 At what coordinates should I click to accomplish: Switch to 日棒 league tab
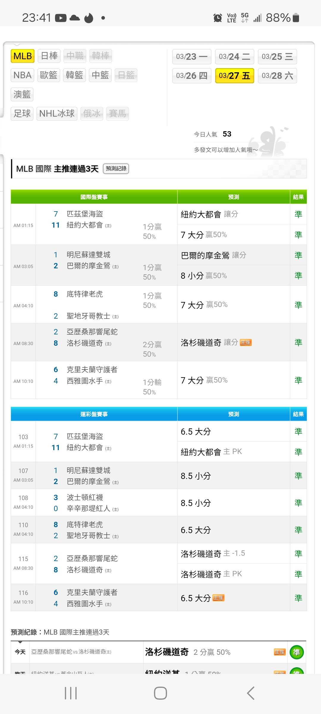click(49, 56)
